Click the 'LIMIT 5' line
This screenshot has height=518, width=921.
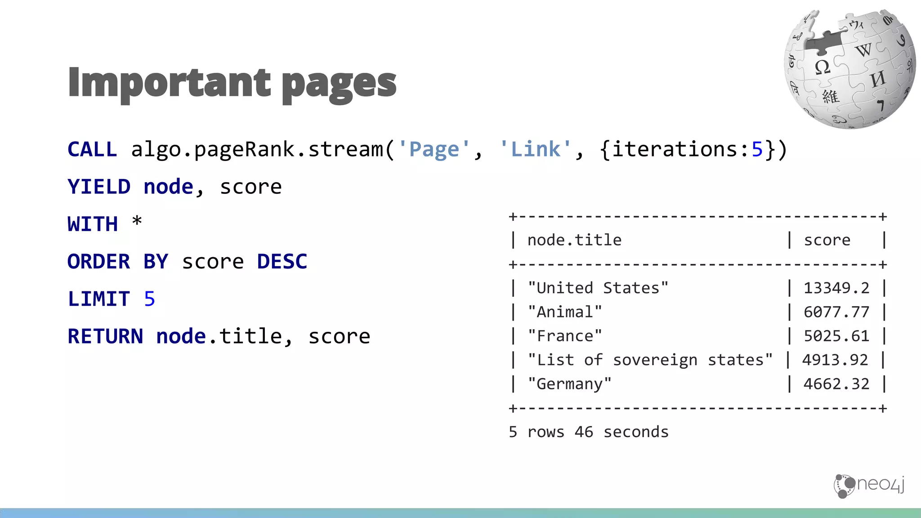pyautogui.click(x=112, y=299)
